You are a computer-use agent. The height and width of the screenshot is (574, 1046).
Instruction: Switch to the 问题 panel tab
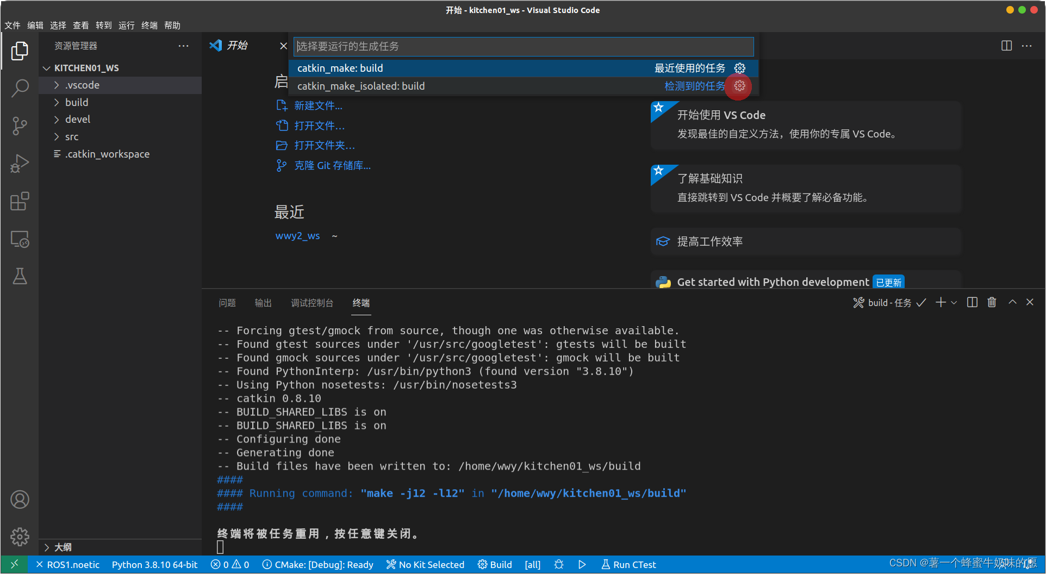[227, 303]
